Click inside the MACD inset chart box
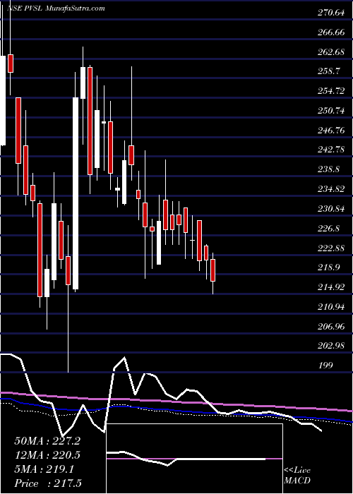353x494 pixels. click(x=194, y=459)
